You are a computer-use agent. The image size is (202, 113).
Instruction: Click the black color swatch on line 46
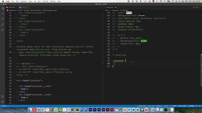click(141, 15)
